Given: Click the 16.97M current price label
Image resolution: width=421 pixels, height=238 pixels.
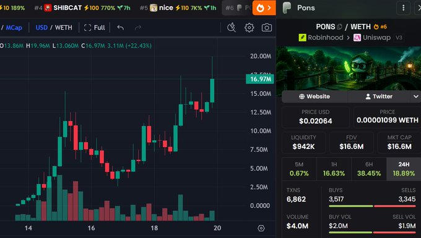Looking at the screenshot, I should (x=260, y=79).
